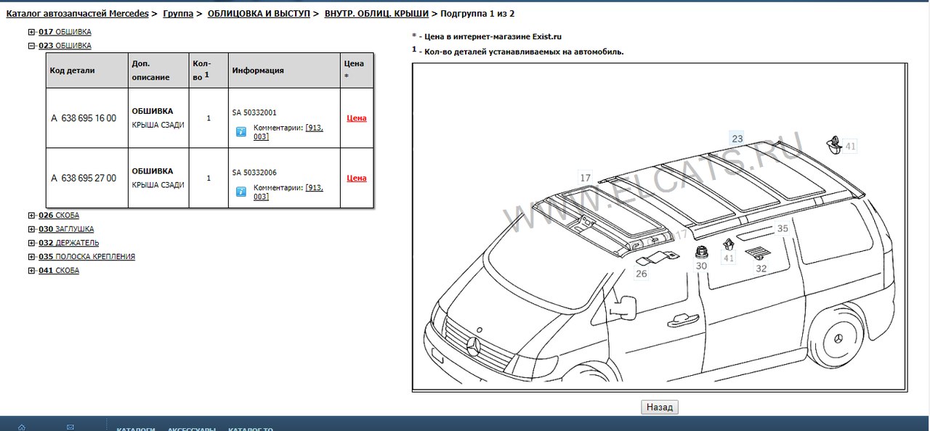The width and height of the screenshot is (930, 431).
Task: Open info icon for part A 638 695 27 00
Action: 241,192
